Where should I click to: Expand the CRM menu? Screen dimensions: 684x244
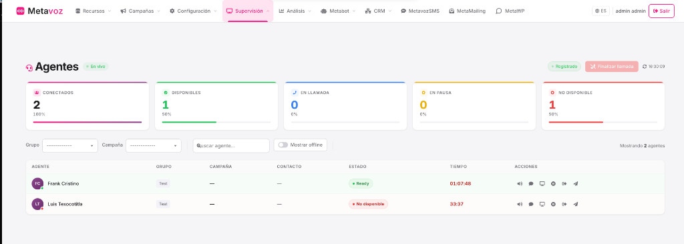(378, 11)
